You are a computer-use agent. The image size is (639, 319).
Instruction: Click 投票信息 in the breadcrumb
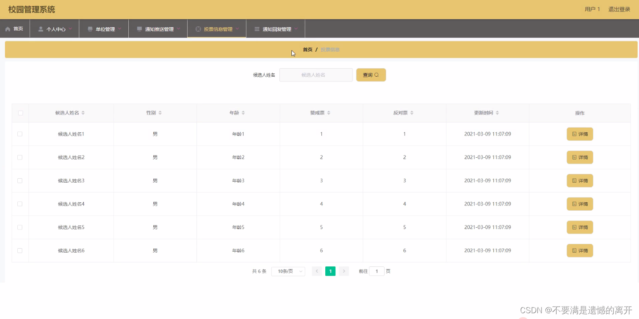[330, 49]
